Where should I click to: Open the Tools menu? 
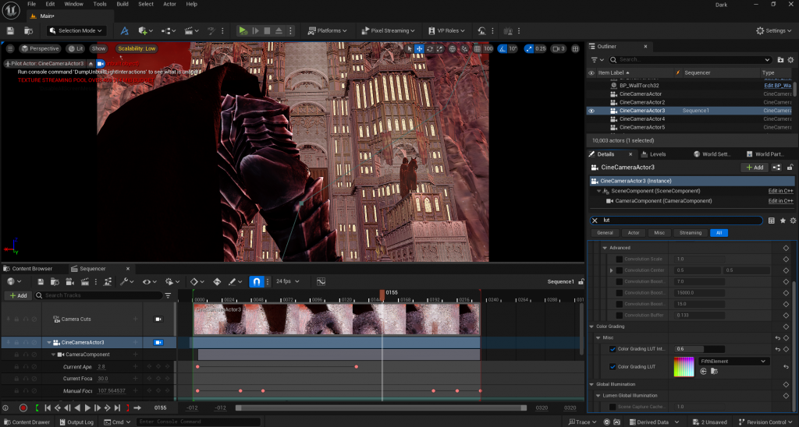point(100,4)
